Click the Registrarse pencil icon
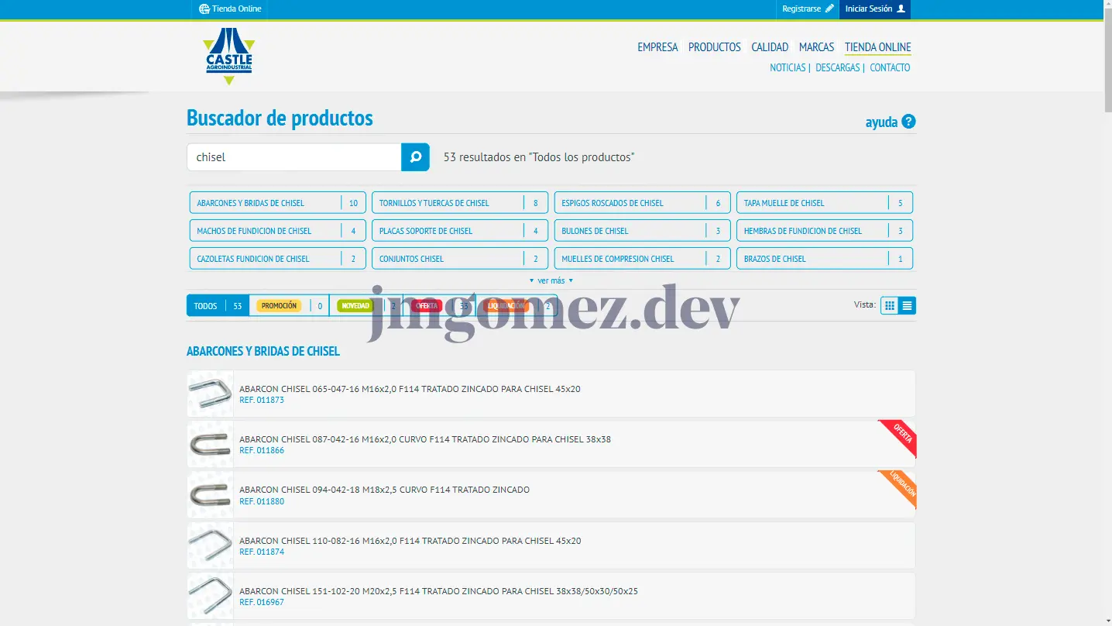 click(829, 9)
